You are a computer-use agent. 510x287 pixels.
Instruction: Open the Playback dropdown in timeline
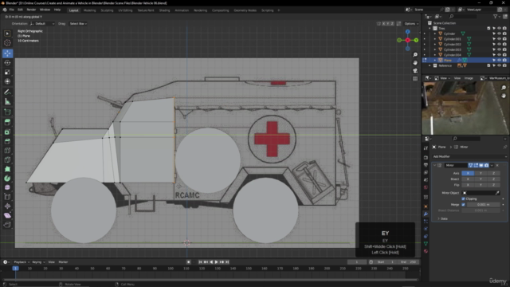click(22, 262)
